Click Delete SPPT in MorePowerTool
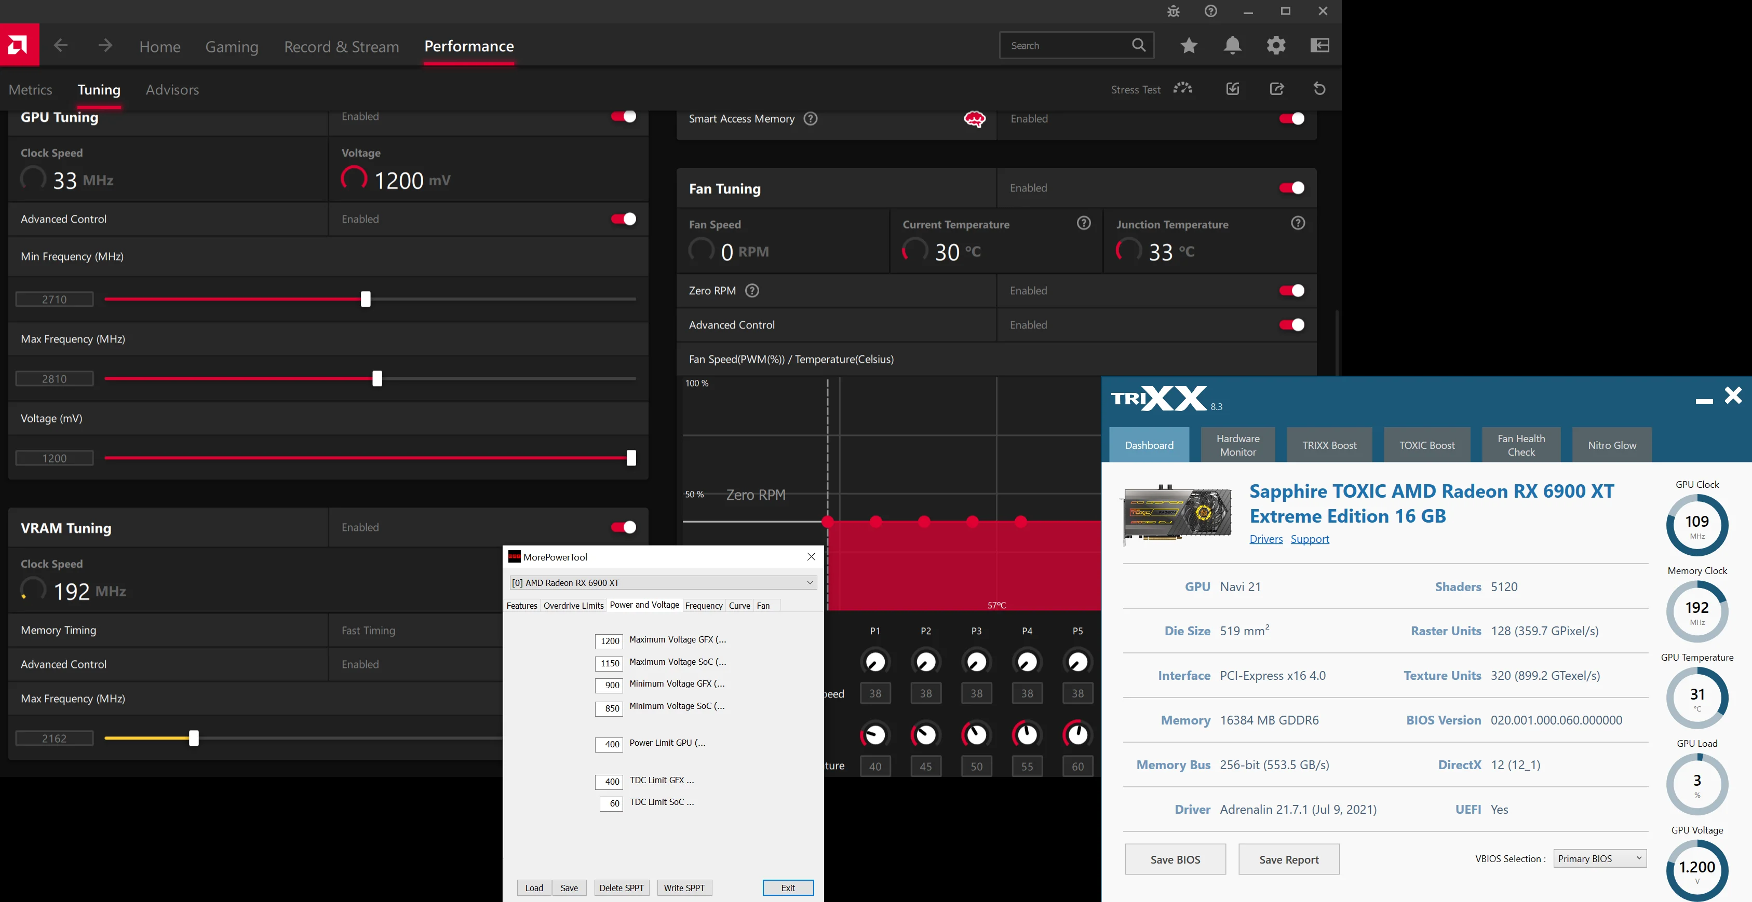This screenshot has width=1752, height=902. click(622, 887)
